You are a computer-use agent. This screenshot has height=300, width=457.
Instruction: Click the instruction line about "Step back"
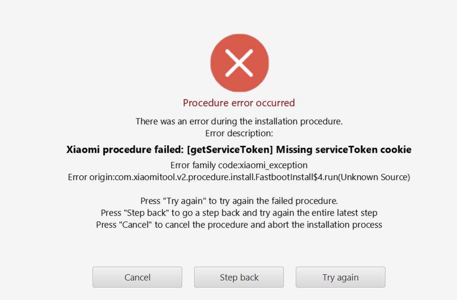239,212
